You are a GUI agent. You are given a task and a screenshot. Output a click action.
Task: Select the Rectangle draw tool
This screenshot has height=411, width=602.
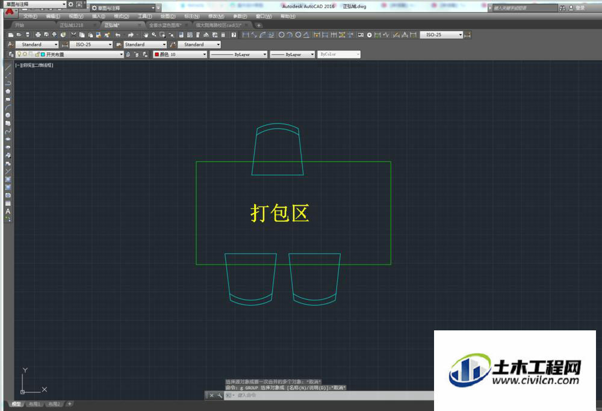coord(8,99)
